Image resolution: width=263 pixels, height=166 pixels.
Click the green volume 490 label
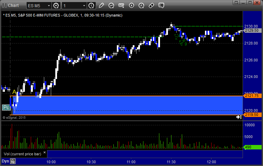pyautogui.click(x=252, y=147)
